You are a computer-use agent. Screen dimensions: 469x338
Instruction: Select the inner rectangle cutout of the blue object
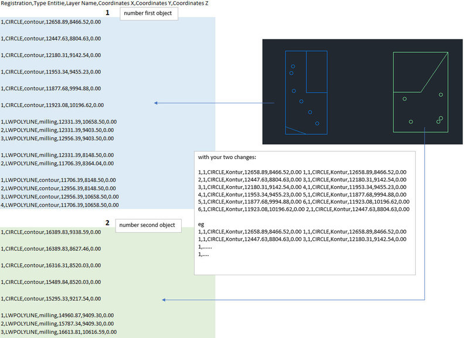click(316, 70)
